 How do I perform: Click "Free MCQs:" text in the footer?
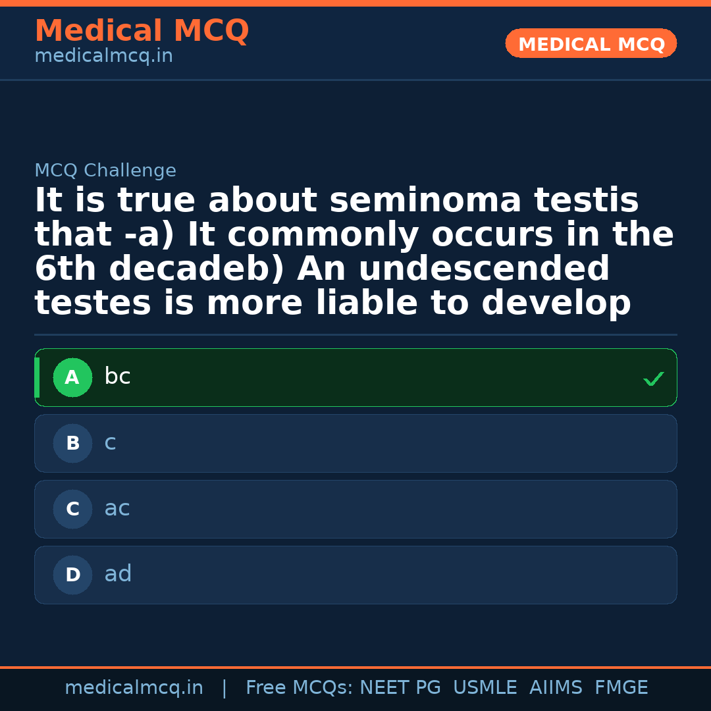(300, 688)
